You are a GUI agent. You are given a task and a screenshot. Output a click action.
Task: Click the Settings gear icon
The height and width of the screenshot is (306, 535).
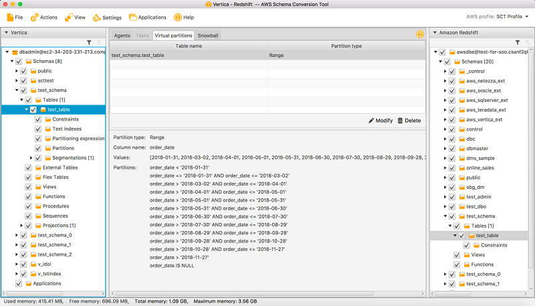(96, 17)
